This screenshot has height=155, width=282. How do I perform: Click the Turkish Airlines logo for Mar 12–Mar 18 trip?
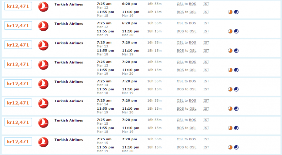[x=43, y=7]
